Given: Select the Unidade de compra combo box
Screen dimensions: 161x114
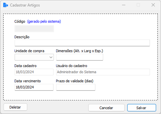Looking at the screenshot, I should [x=34, y=57].
